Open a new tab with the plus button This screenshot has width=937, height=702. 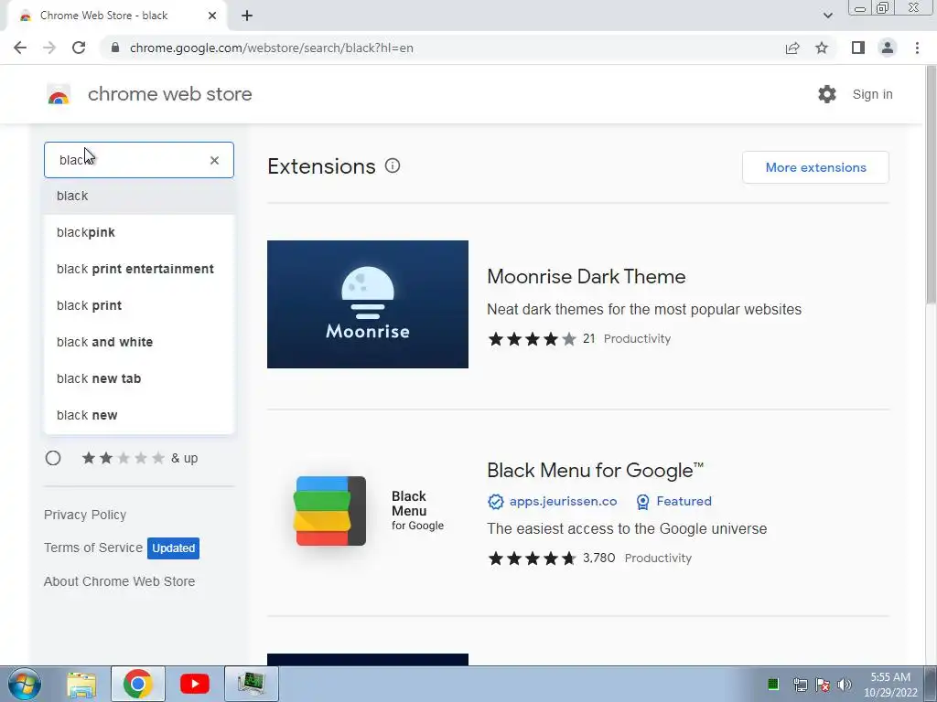[x=247, y=16]
